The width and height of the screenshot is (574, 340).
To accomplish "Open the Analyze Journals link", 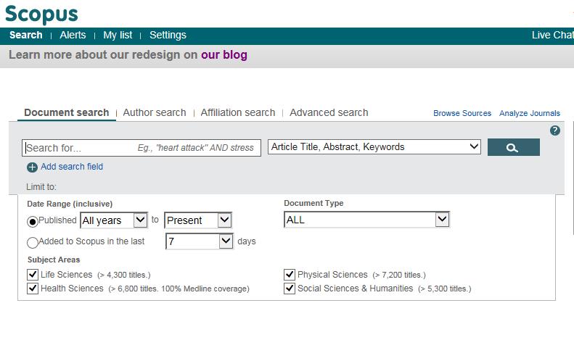I will pyautogui.click(x=530, y=113).
